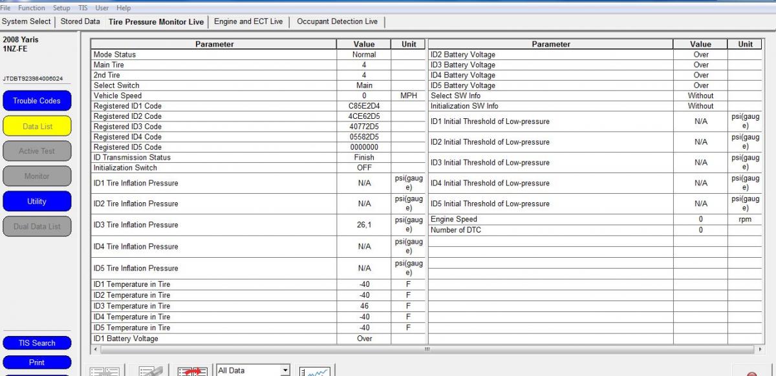
Task: Click the Trouble Codes button
Action: (x=37, y=101)
